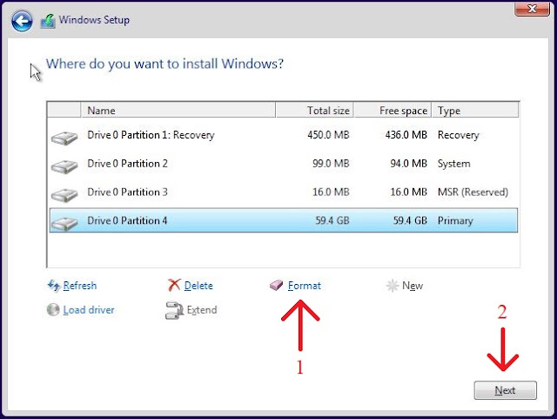
Task: Click the New partition link
Action: (x=413, y=286)
